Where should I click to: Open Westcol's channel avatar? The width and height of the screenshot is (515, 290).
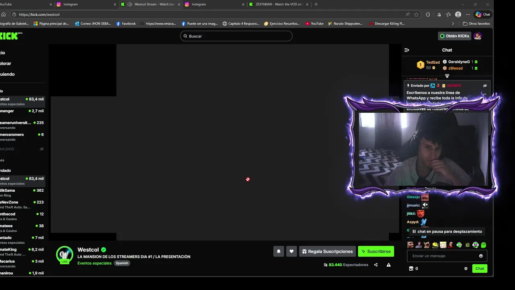64,255
